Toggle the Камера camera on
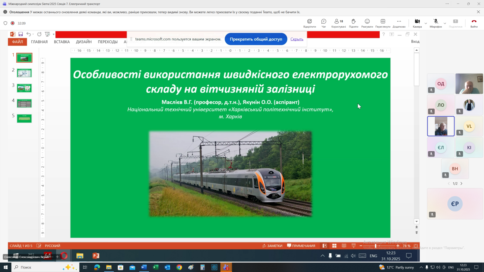 pyautogui.click(x=417, y=23)
